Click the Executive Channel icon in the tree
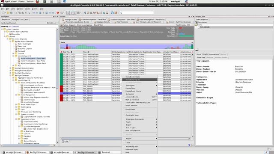The image size is (274, 154). point(16,49)
